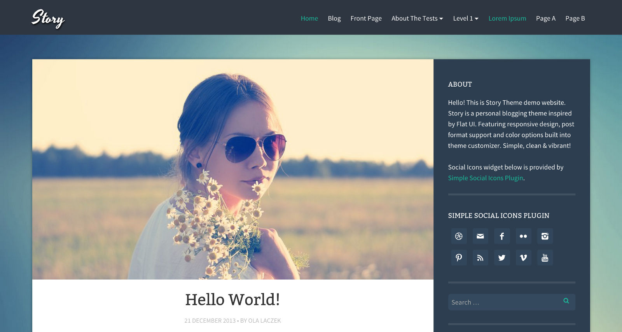Open the Blog menu item
This screenshot has width=622, height=332.
[x=334, y=18]
